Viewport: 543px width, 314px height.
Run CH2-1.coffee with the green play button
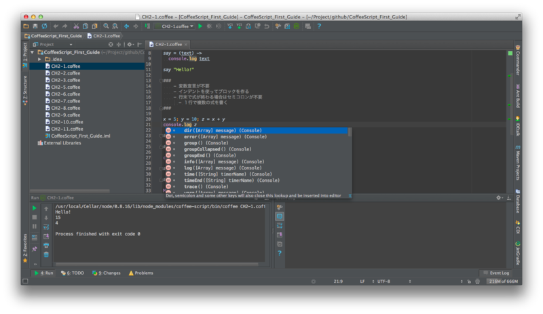(200, 26)
